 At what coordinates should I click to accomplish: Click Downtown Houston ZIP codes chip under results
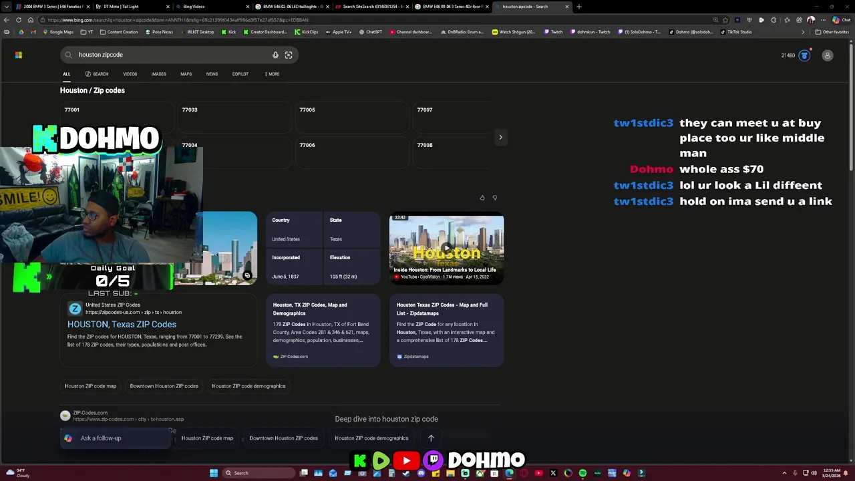164,386
